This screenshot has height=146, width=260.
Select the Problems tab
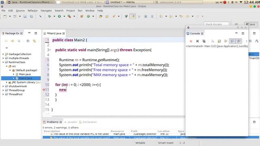pyautogui.click(x=52, y=122)
